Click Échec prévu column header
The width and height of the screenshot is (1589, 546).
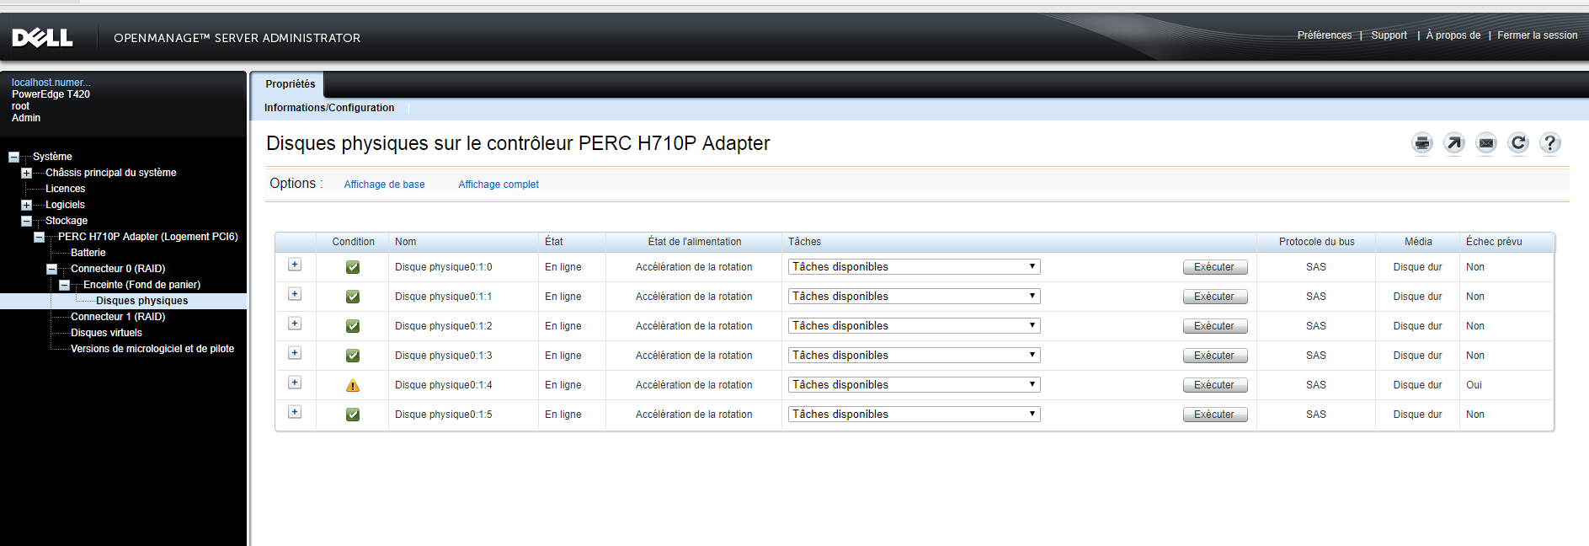1494,242
